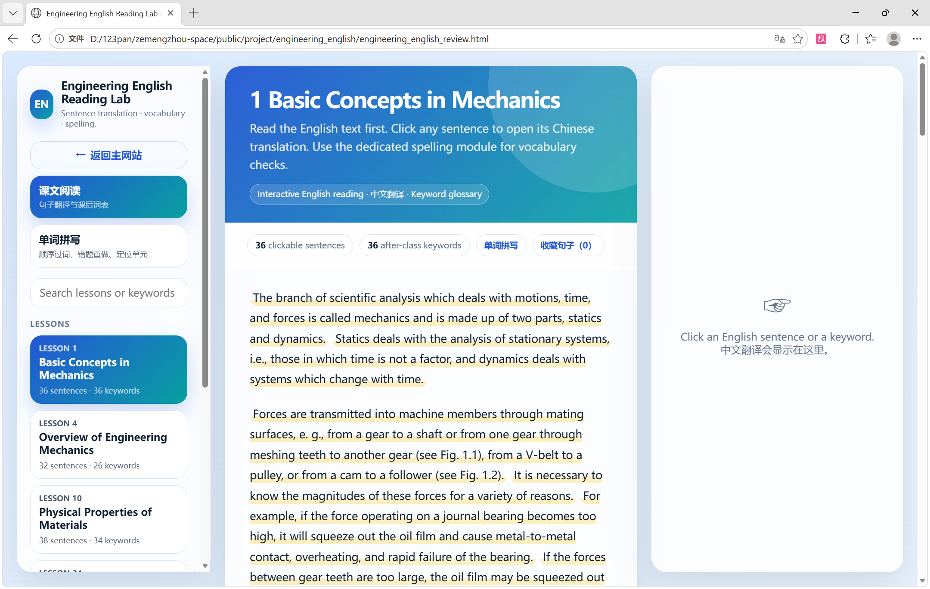
Task: Click the LESSONS section label
Action: tap(50, 324)
